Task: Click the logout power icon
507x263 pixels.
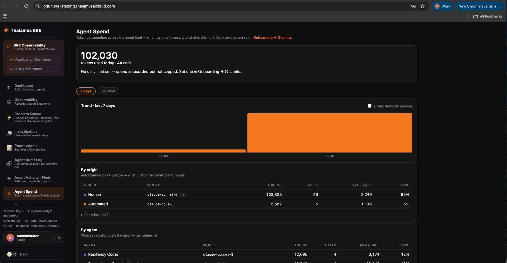Action: tap(60, 238)
